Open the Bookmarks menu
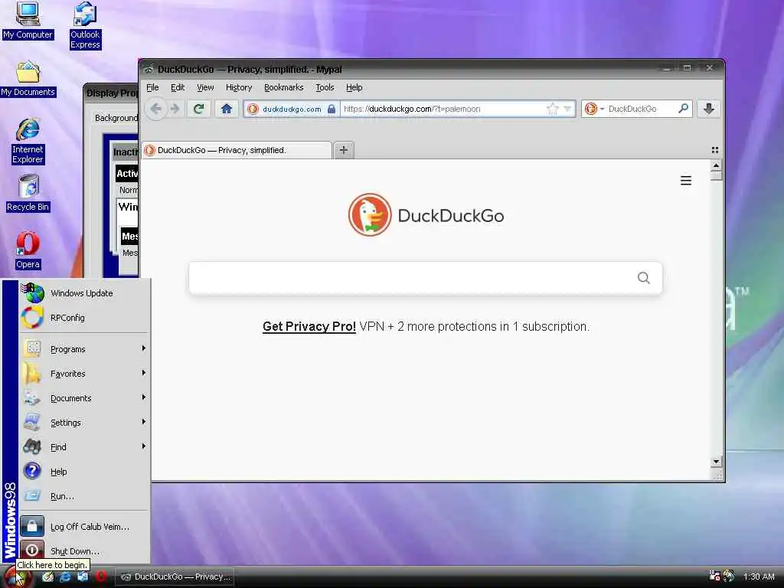This screenshot has height=588, width=784. [283, 87]
